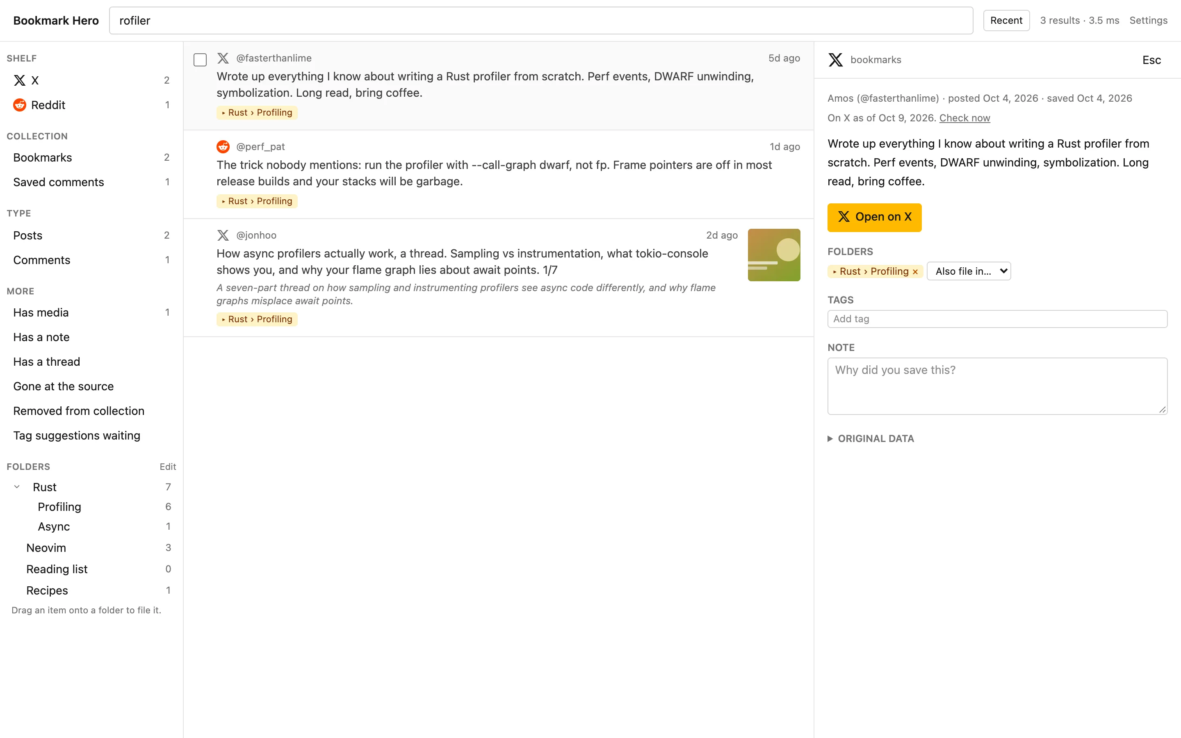Viewport: 1181px width, 738px height.
Task: Click the Reddit icon in the Shelf sidebar
Action: (20, 105)
